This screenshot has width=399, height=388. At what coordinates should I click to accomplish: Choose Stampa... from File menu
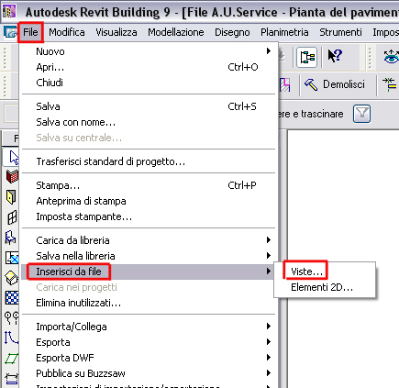click(x=149, y=185)
